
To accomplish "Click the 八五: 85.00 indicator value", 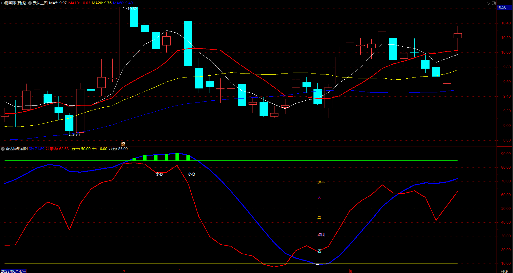I will (118, 149).
